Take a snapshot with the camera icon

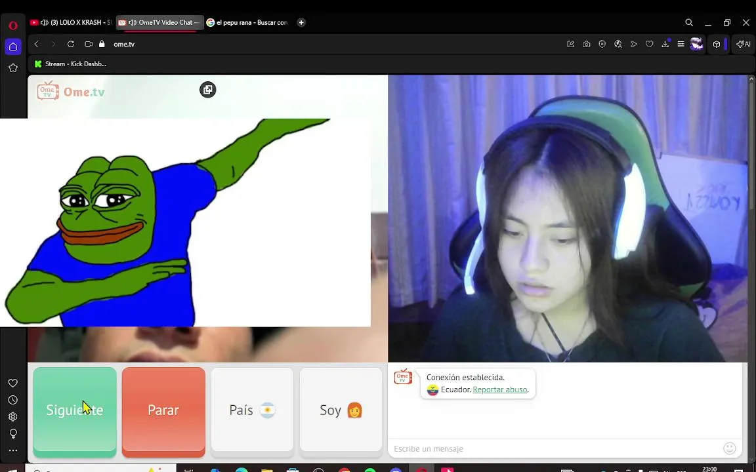[586, 44]
